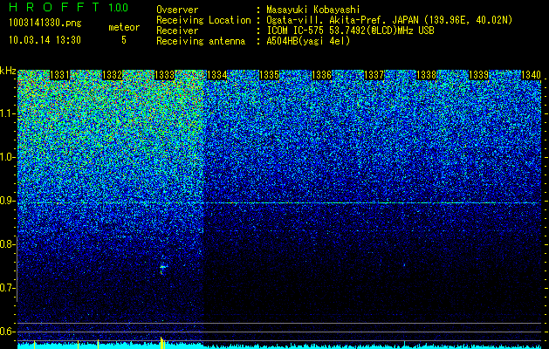This screenshot has width=549, height=349.
Task: Click the observer name Masayuki Kobayashi
Action: (x=313, y=10)
